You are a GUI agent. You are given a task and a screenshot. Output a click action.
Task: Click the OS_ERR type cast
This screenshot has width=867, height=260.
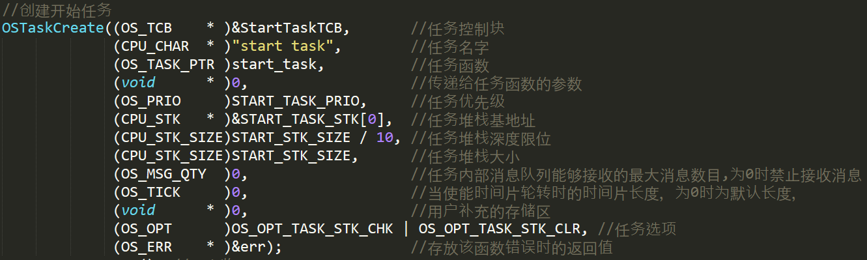147,248
